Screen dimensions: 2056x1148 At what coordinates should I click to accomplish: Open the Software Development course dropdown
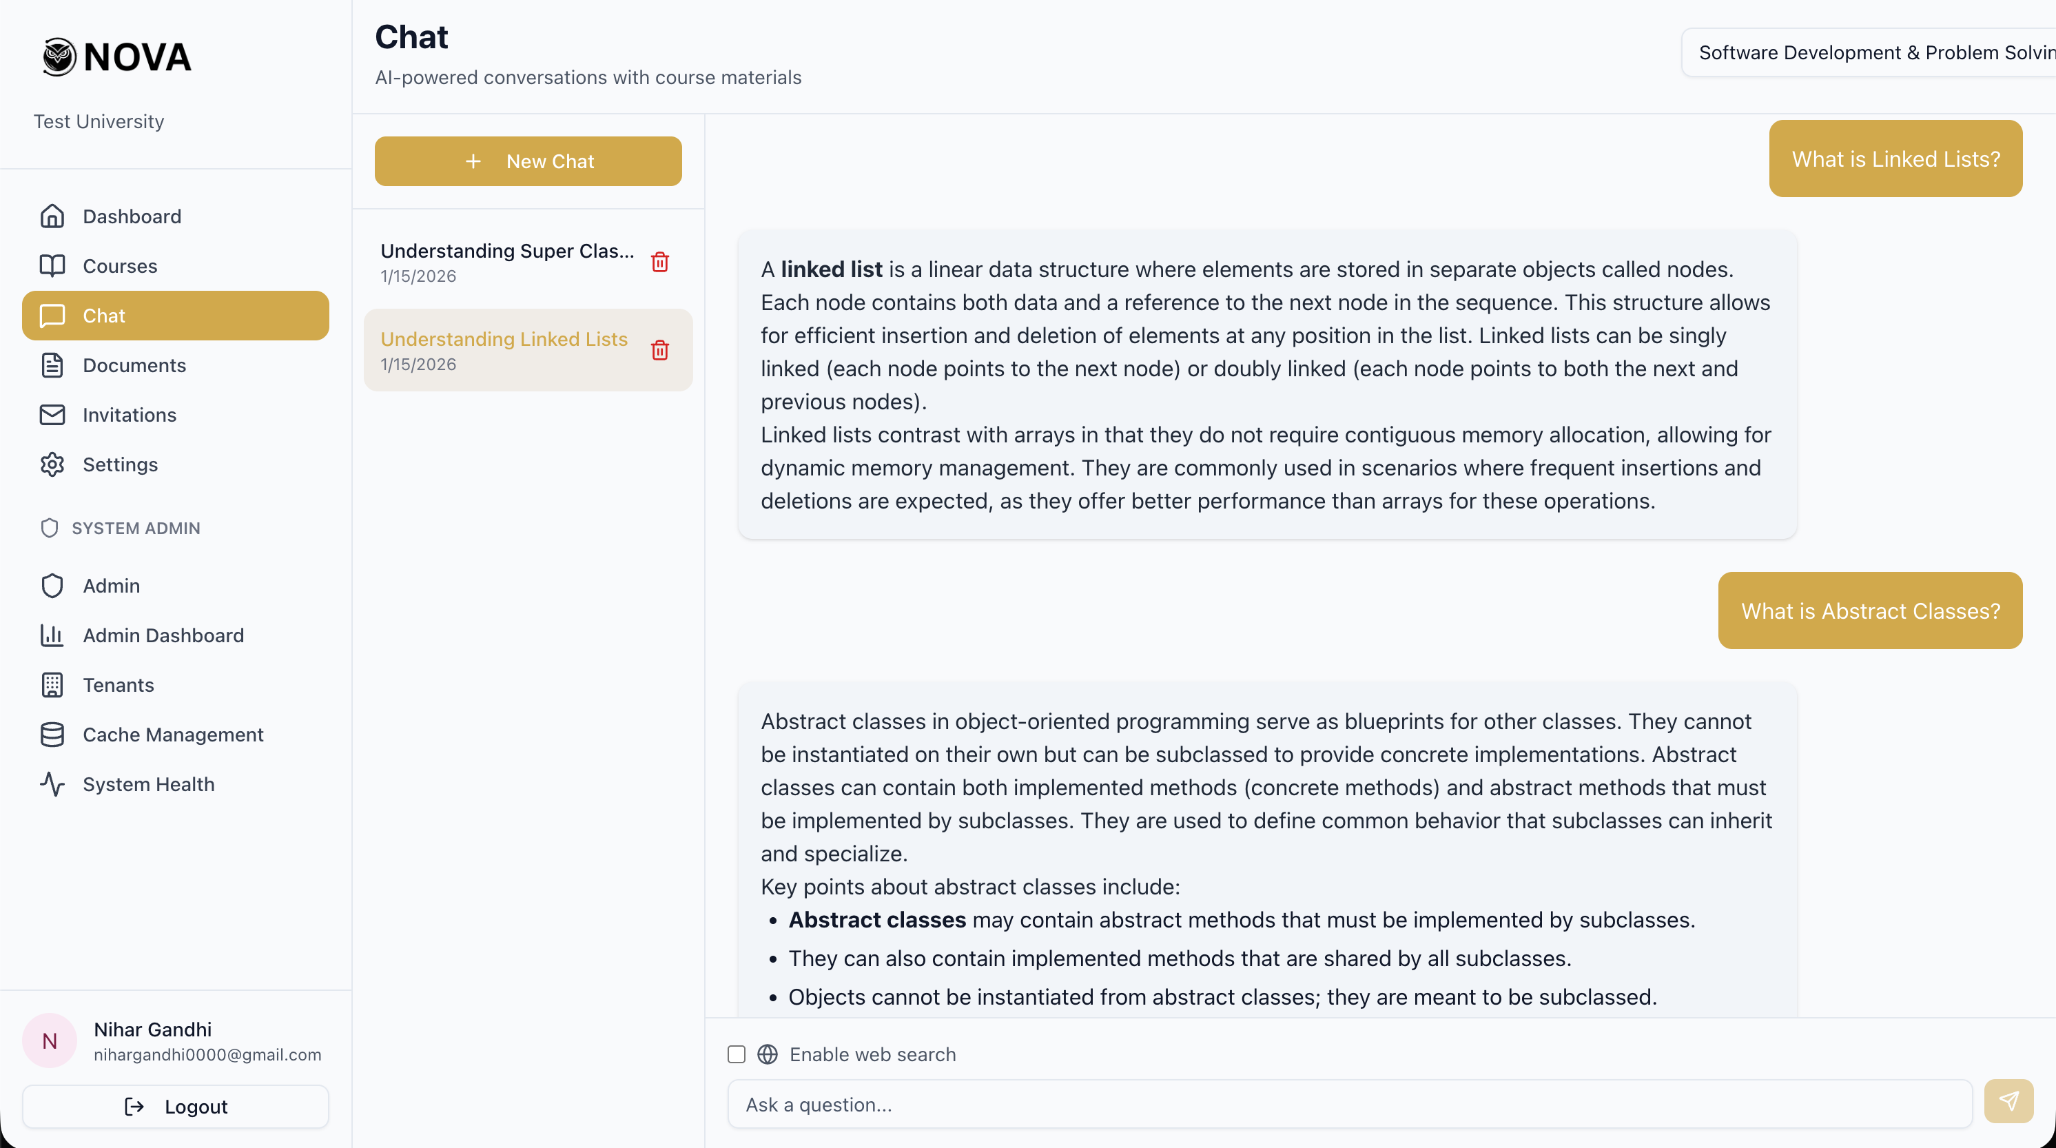click(1868, 52)
